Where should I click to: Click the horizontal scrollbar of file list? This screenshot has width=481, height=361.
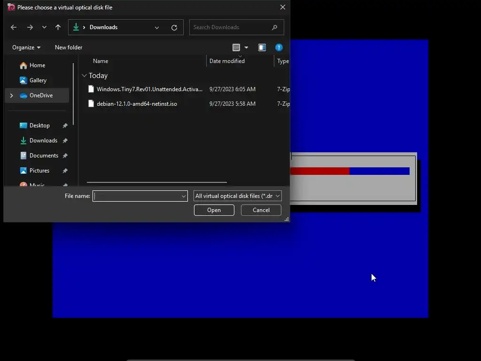[x=157, y=182]
